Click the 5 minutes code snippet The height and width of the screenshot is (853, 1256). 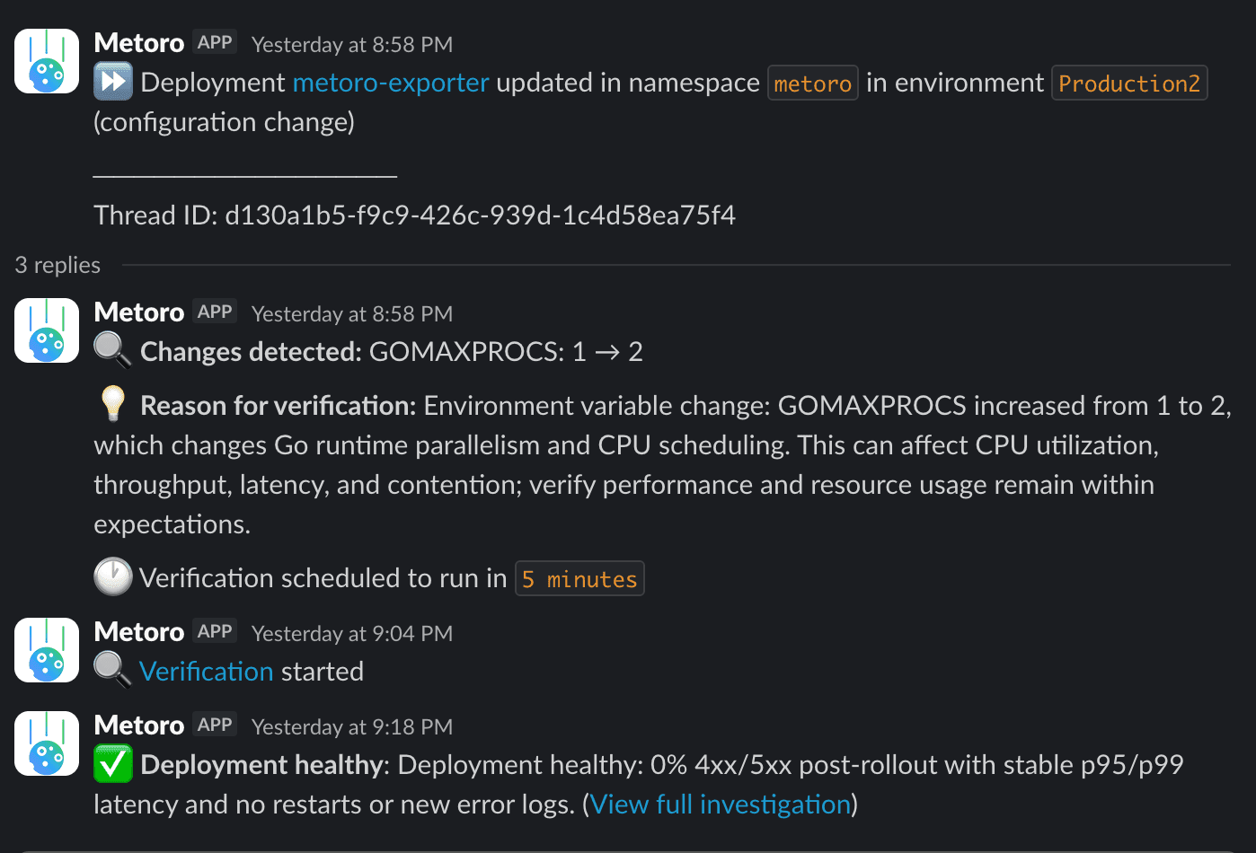click(579, 578)
